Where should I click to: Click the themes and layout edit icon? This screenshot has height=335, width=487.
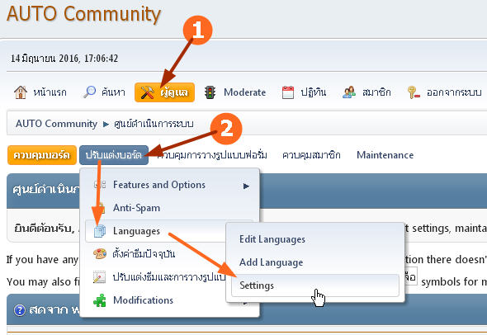tap(100, 277)
